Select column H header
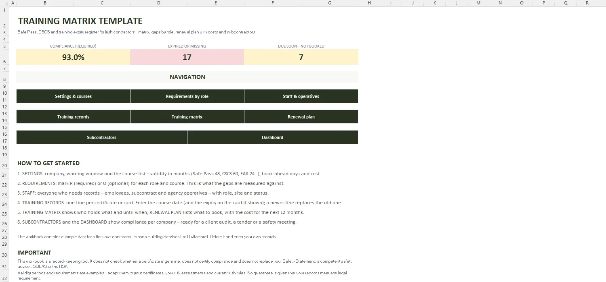 click(x=369, y=3)
